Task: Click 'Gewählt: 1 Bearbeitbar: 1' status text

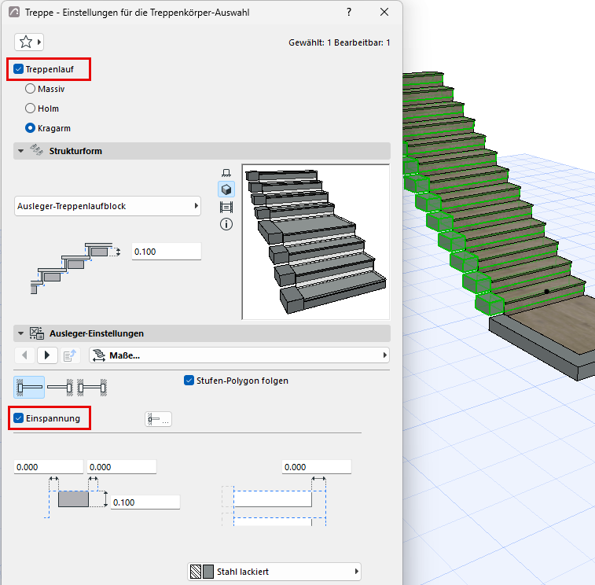Action: click(339, 42)
